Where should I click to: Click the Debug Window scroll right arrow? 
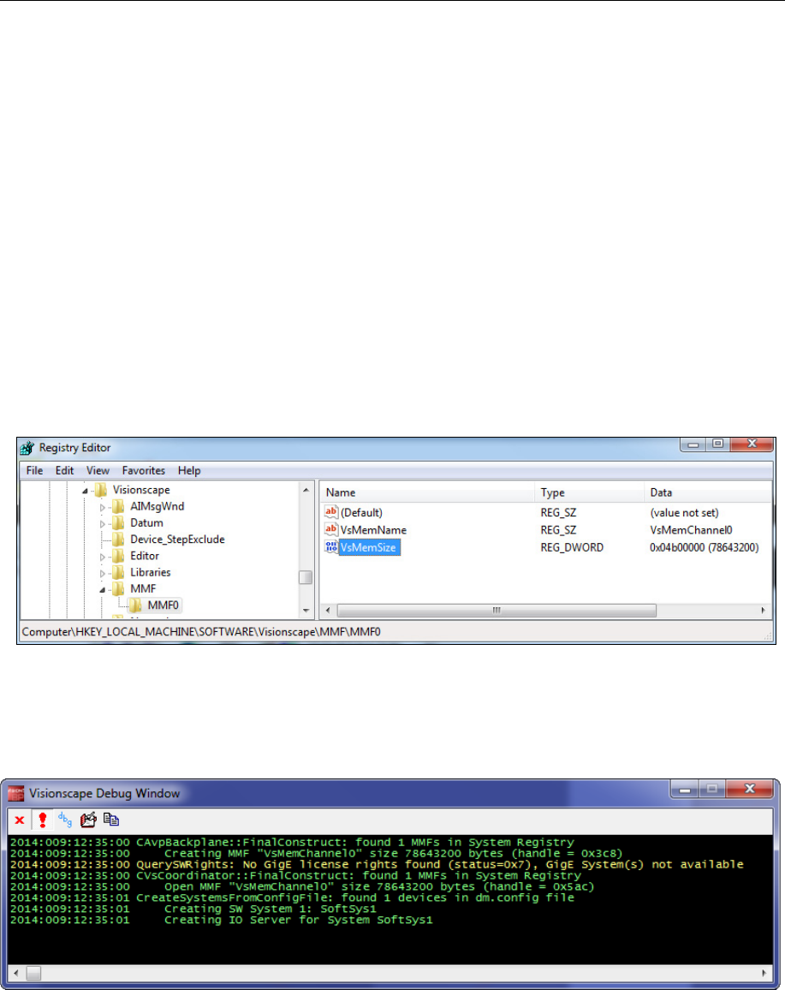(764, 973)
